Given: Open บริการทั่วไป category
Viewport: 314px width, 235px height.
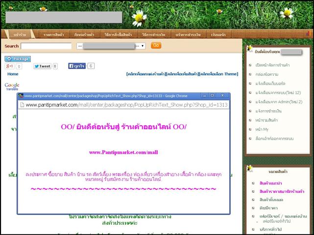Looking at the screenshot, I should coord(271,229).
